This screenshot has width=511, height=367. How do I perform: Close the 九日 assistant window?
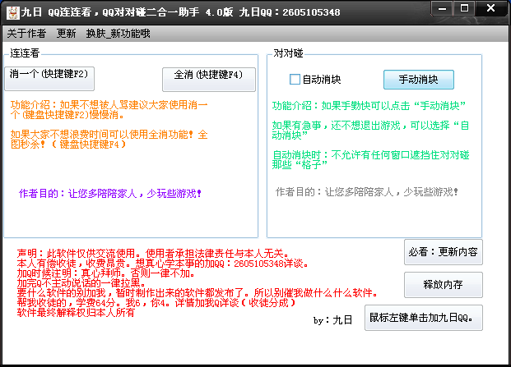[490, 8]
